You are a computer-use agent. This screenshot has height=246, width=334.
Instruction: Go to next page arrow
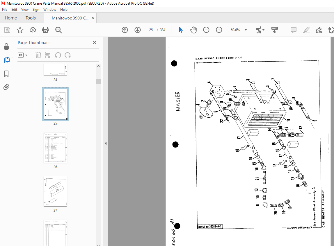point(138,30)
